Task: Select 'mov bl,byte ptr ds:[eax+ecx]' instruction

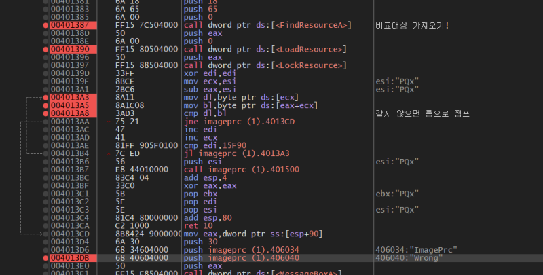Action: pyautogui.click(x=250, y=105)
